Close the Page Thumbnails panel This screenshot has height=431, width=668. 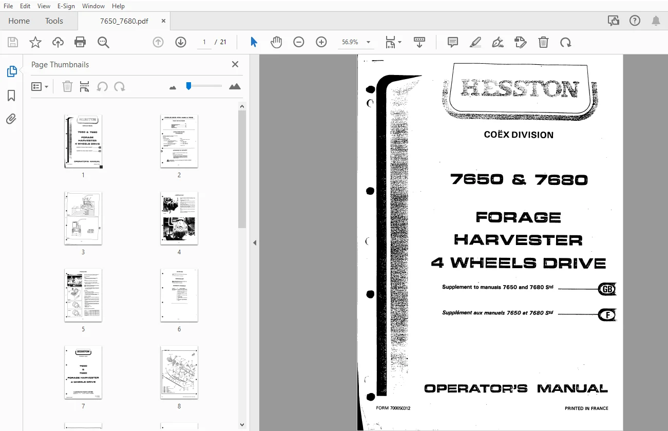point(235,64)
